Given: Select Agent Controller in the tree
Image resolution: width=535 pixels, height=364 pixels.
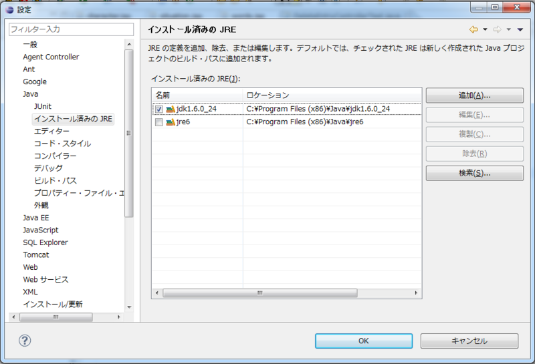Looking at the screenshot, I should 51,57.
